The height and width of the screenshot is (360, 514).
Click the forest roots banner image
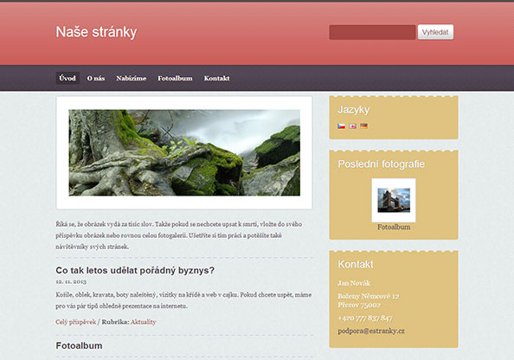[x=184, y=153]
